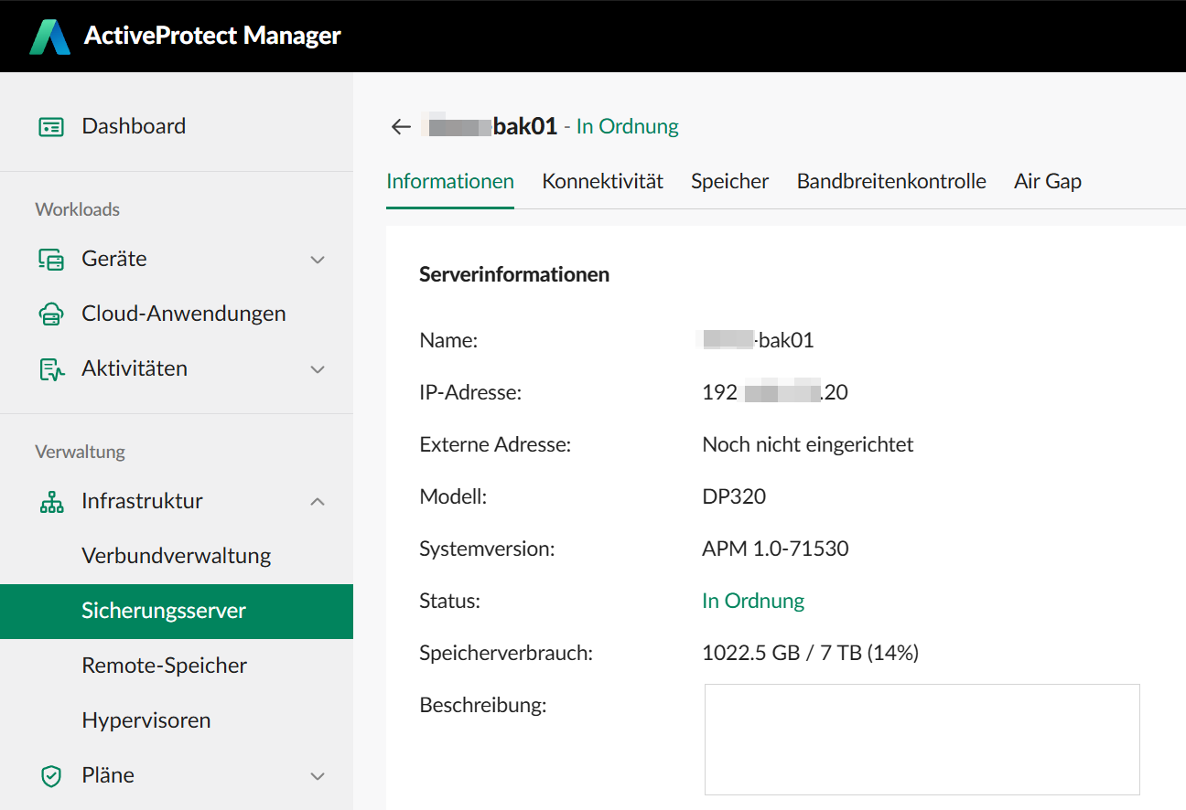
Task: Click the Systemversion label
Action: [x=487, y=549]
